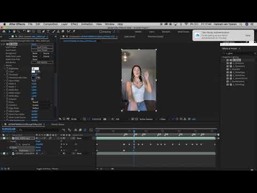Click the Color eyedropper in S_Glow
This screenshot has height=193, width=257.
click(39, 72)
